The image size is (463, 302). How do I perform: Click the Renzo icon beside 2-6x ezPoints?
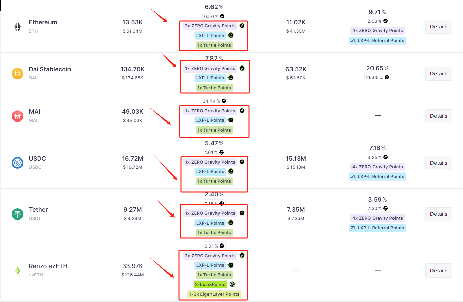(x=232, y=284)
